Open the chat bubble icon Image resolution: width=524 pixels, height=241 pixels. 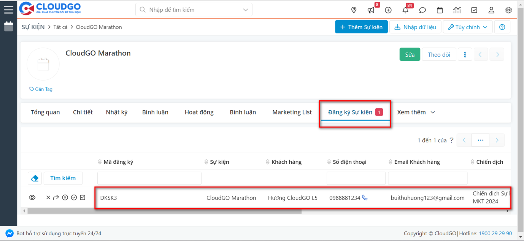[422, 10]
